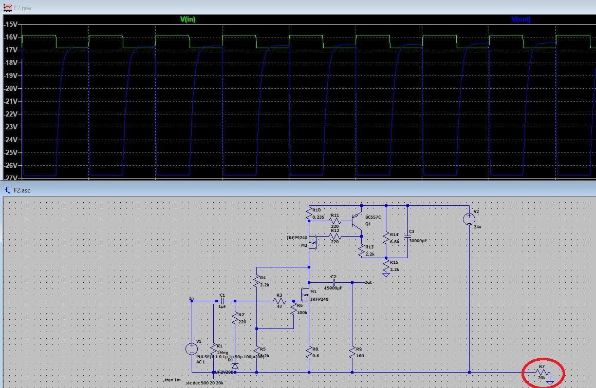The width and height of the screenshot is (596, 388).
Task: Select resistor R3 symbol
Action: [x=280, y=301]
